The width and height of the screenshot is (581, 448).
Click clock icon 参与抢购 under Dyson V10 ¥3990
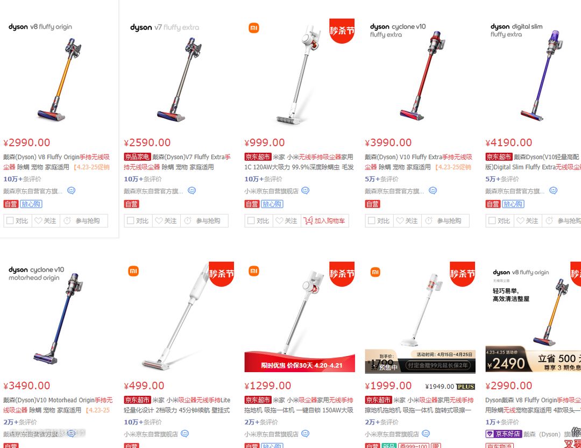tap(429, 221)
